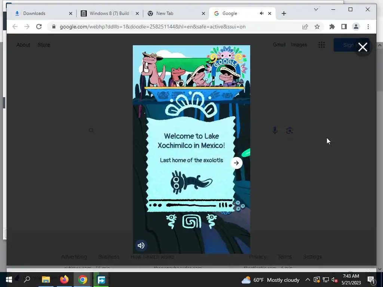Open the About link
Viewport: 383px width, 287px height.
23,45
